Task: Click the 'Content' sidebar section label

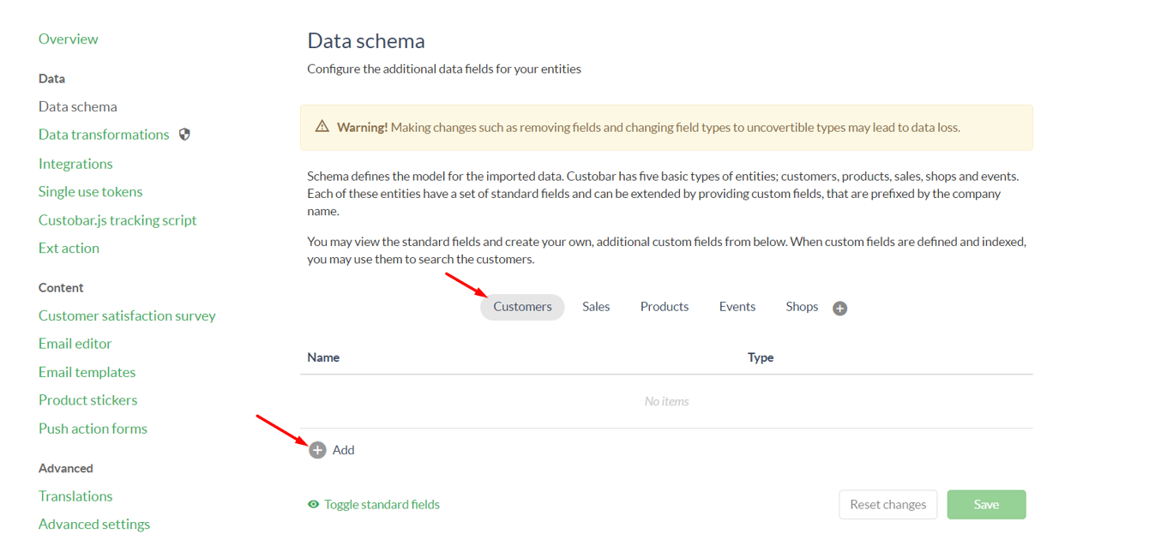Action: point(61,288)
